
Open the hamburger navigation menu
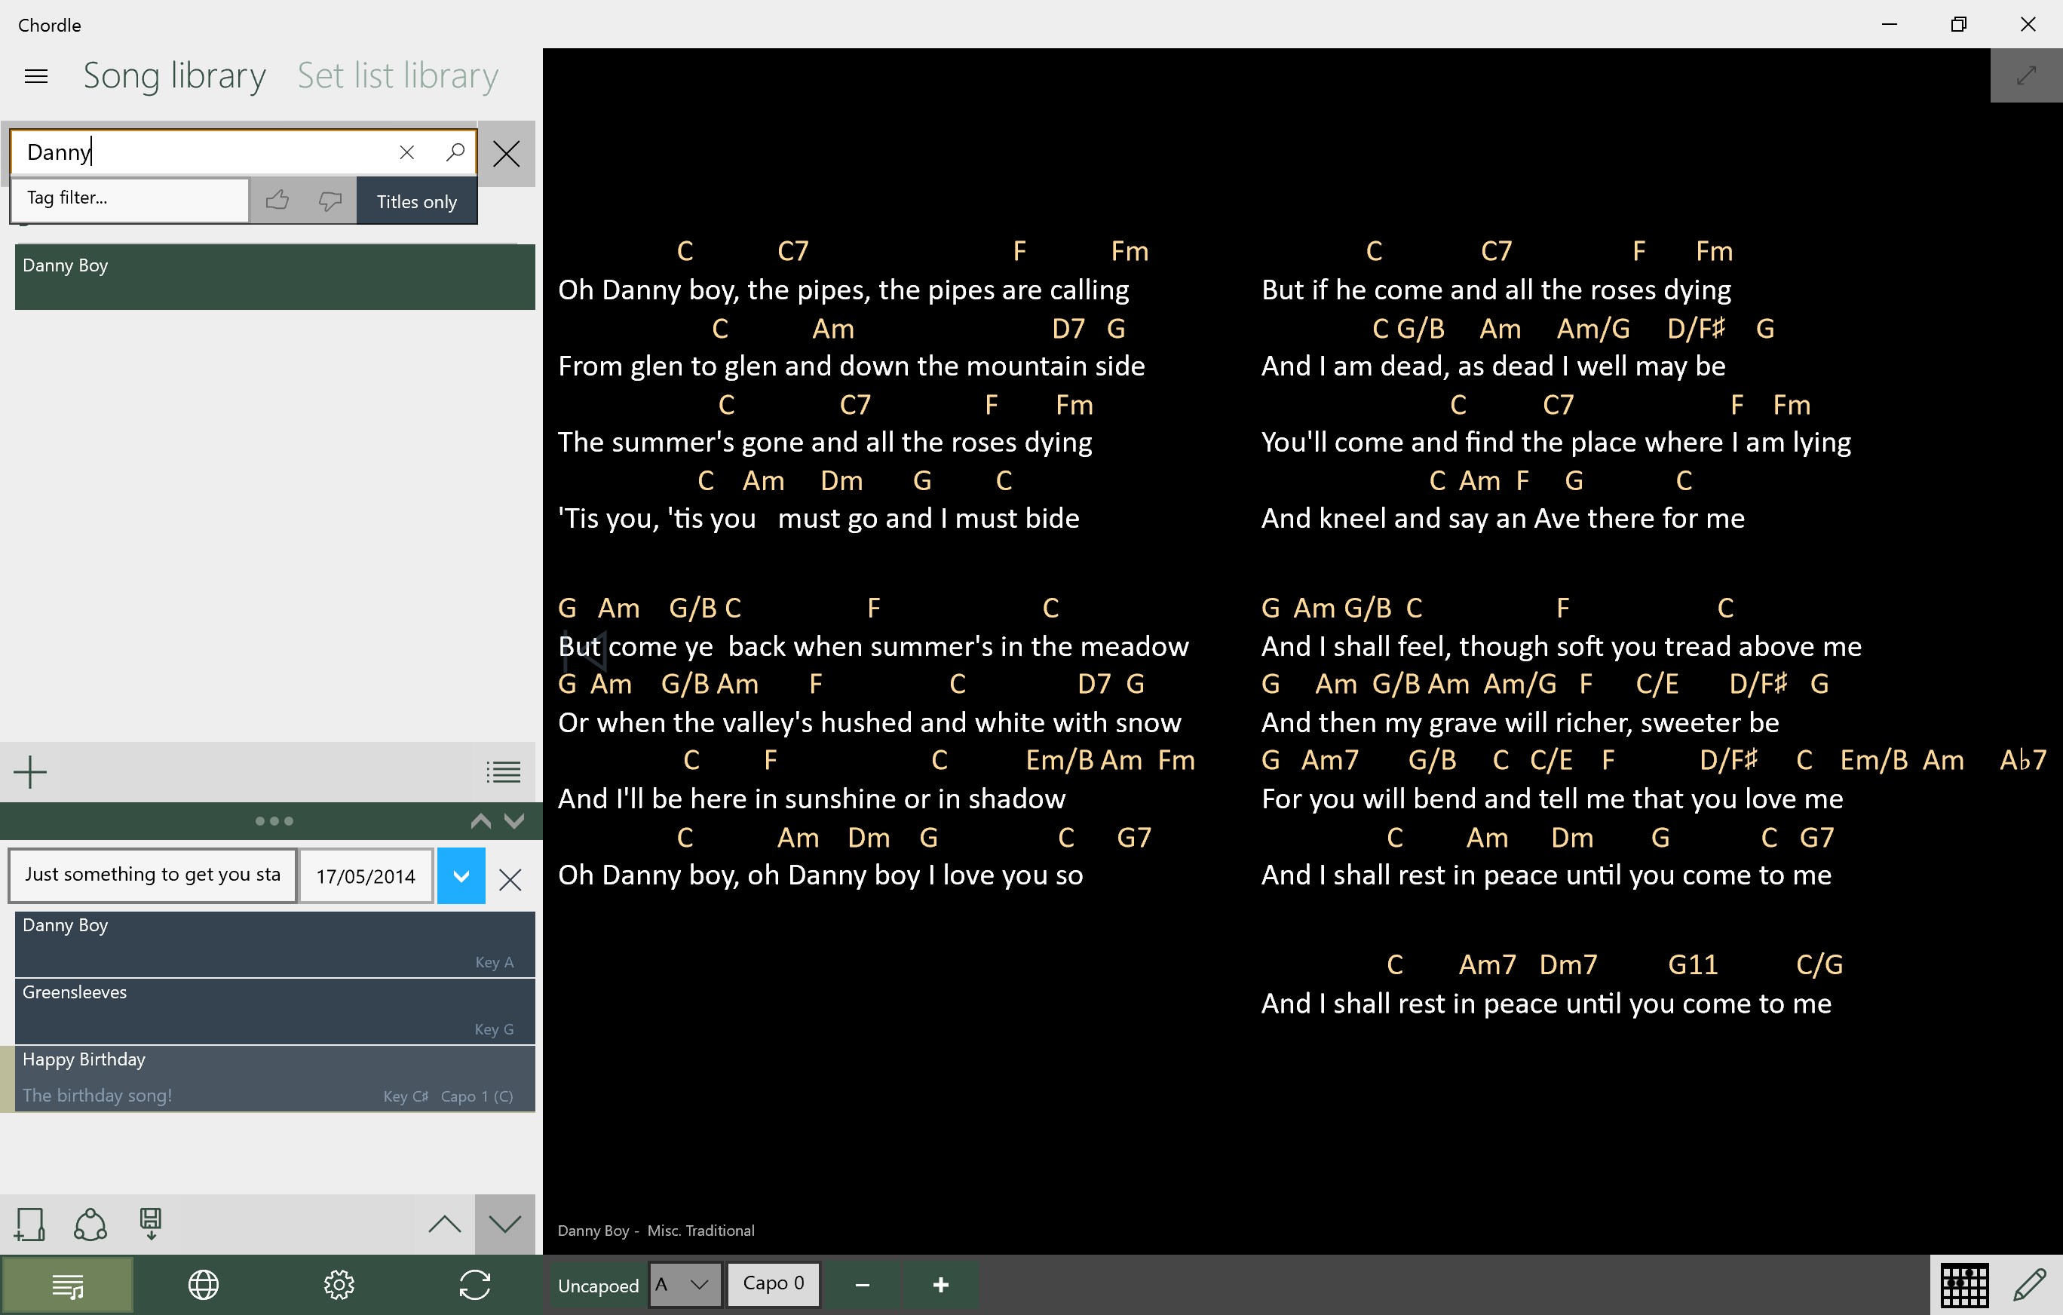coord(36,76)
